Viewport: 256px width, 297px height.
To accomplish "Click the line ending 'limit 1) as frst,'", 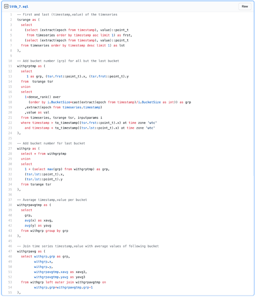I will coord(79,35).
